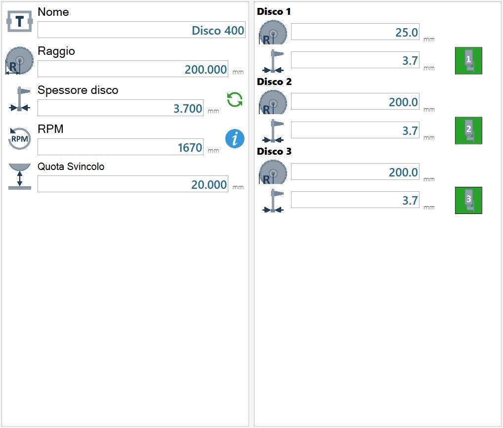Select green tool slot button 2
Viewport: 503px width, 428px height.
[x=468, y=130]
